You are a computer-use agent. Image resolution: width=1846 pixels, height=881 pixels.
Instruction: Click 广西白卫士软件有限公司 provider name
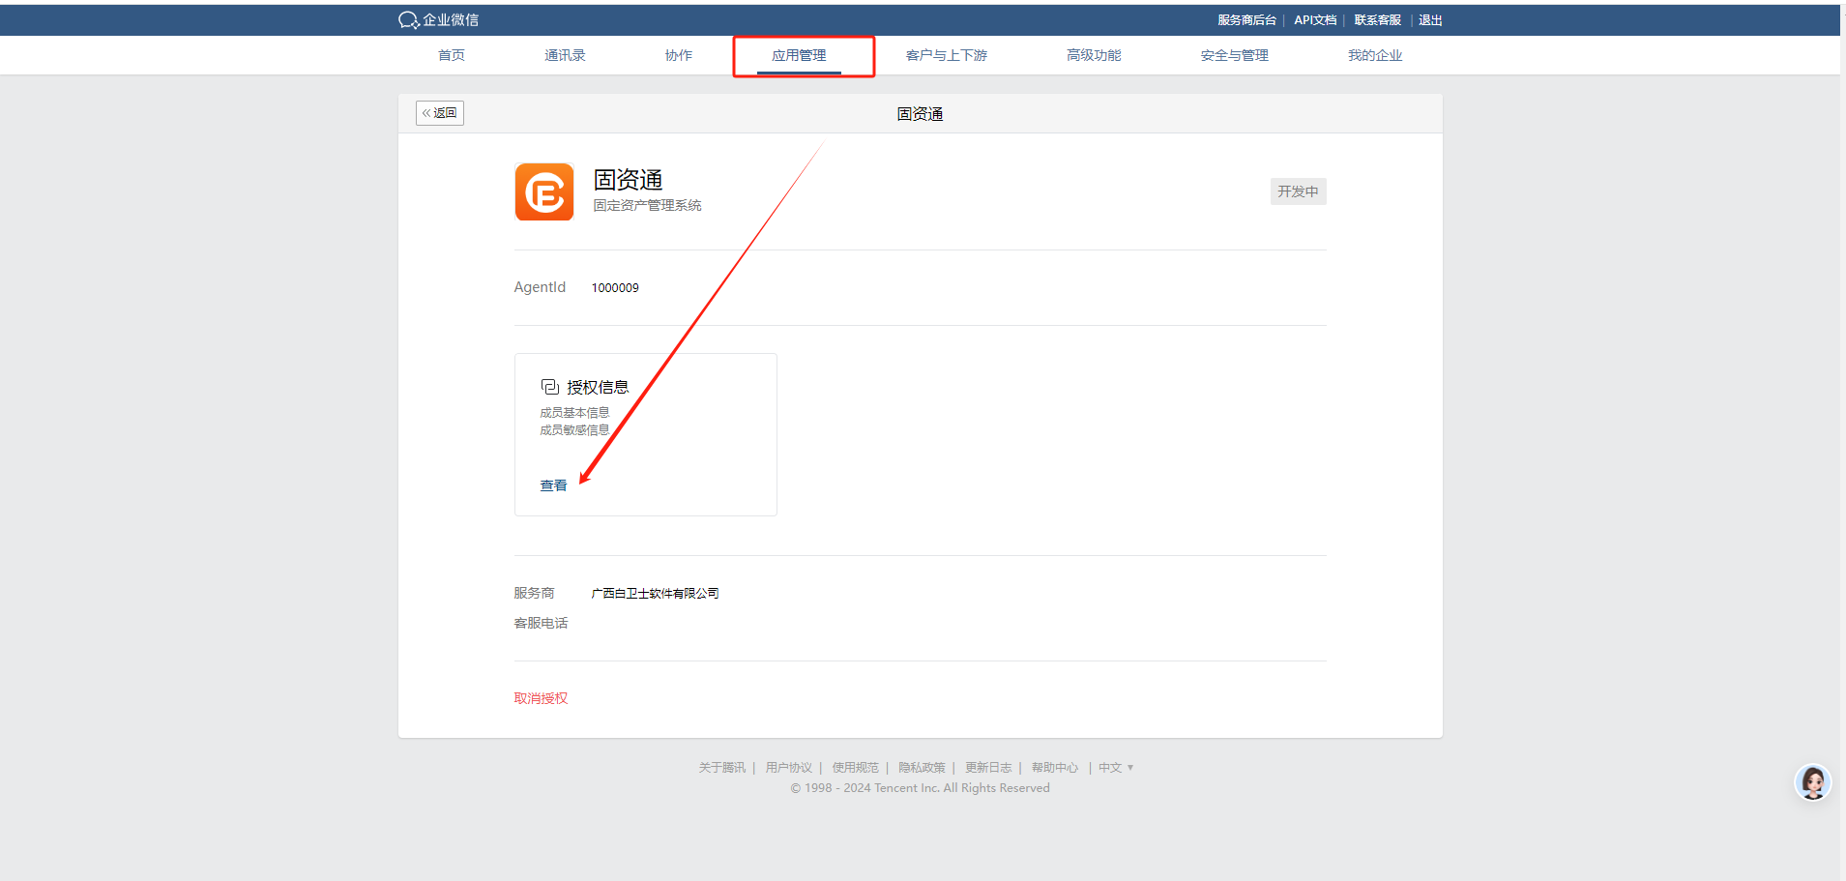[656, 594]
